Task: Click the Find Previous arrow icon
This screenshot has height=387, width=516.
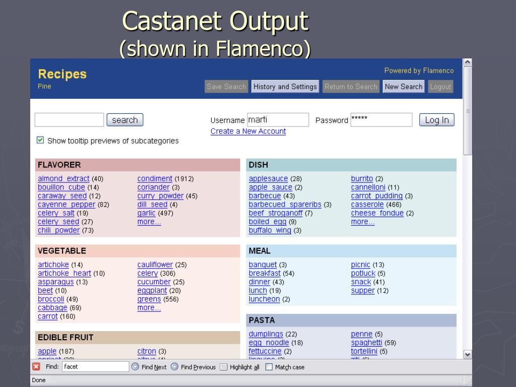Action: (x=174, y=367)
